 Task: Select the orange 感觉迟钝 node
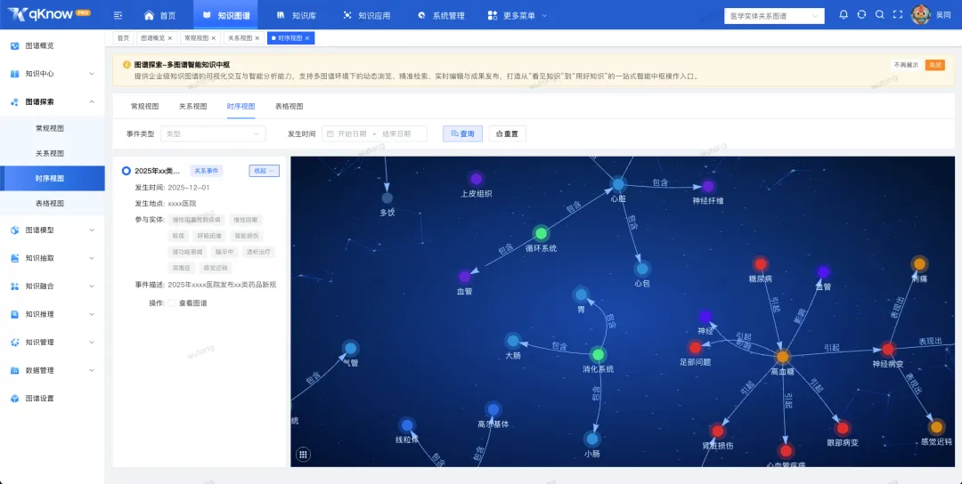coord(936,427)
